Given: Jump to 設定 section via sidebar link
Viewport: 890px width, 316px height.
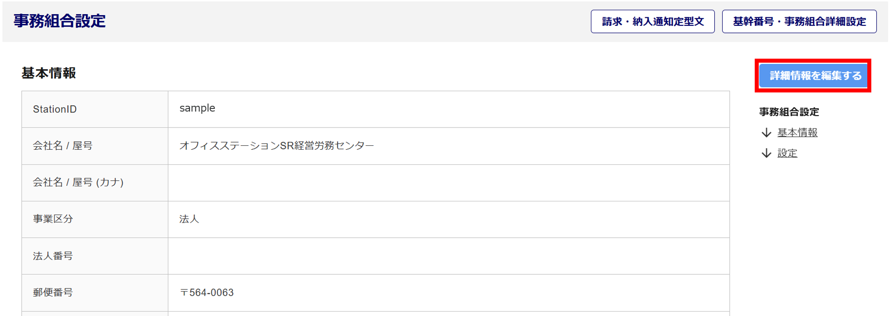Looking at the screenshot, I should click(787, 153).
